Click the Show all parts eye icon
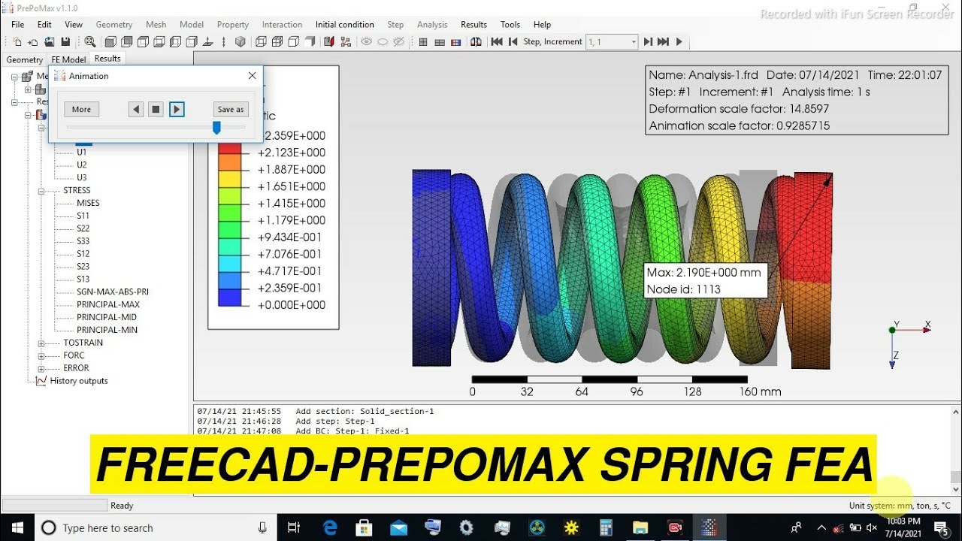 pyautogui.click(x=366, y=42)
